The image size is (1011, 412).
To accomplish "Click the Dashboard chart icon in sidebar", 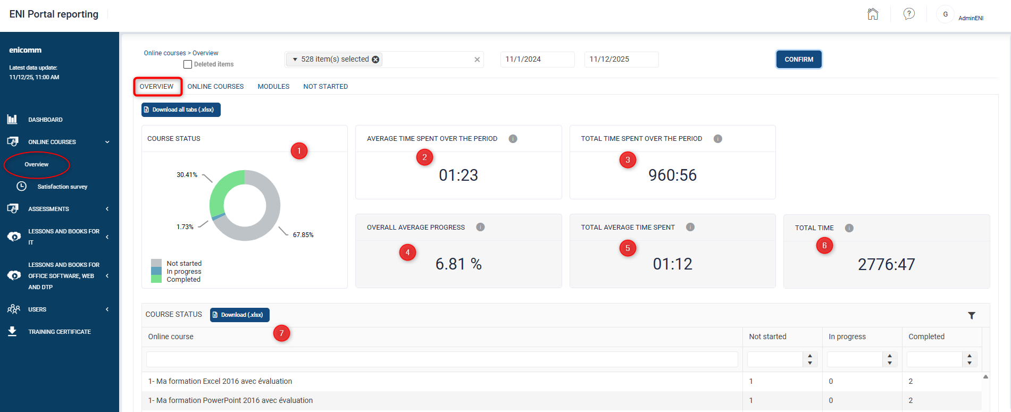I will coord(12,119).
